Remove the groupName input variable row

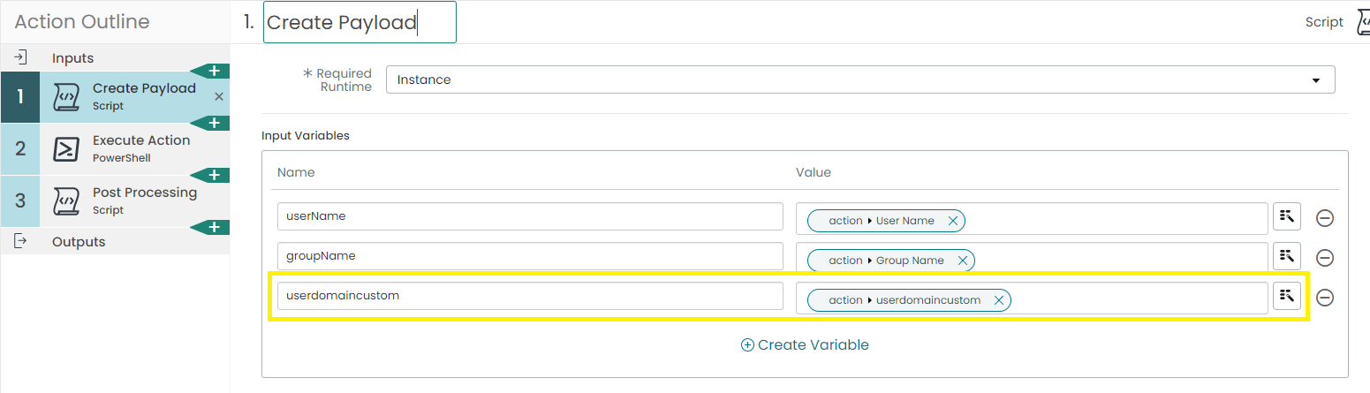(1325, 258)
